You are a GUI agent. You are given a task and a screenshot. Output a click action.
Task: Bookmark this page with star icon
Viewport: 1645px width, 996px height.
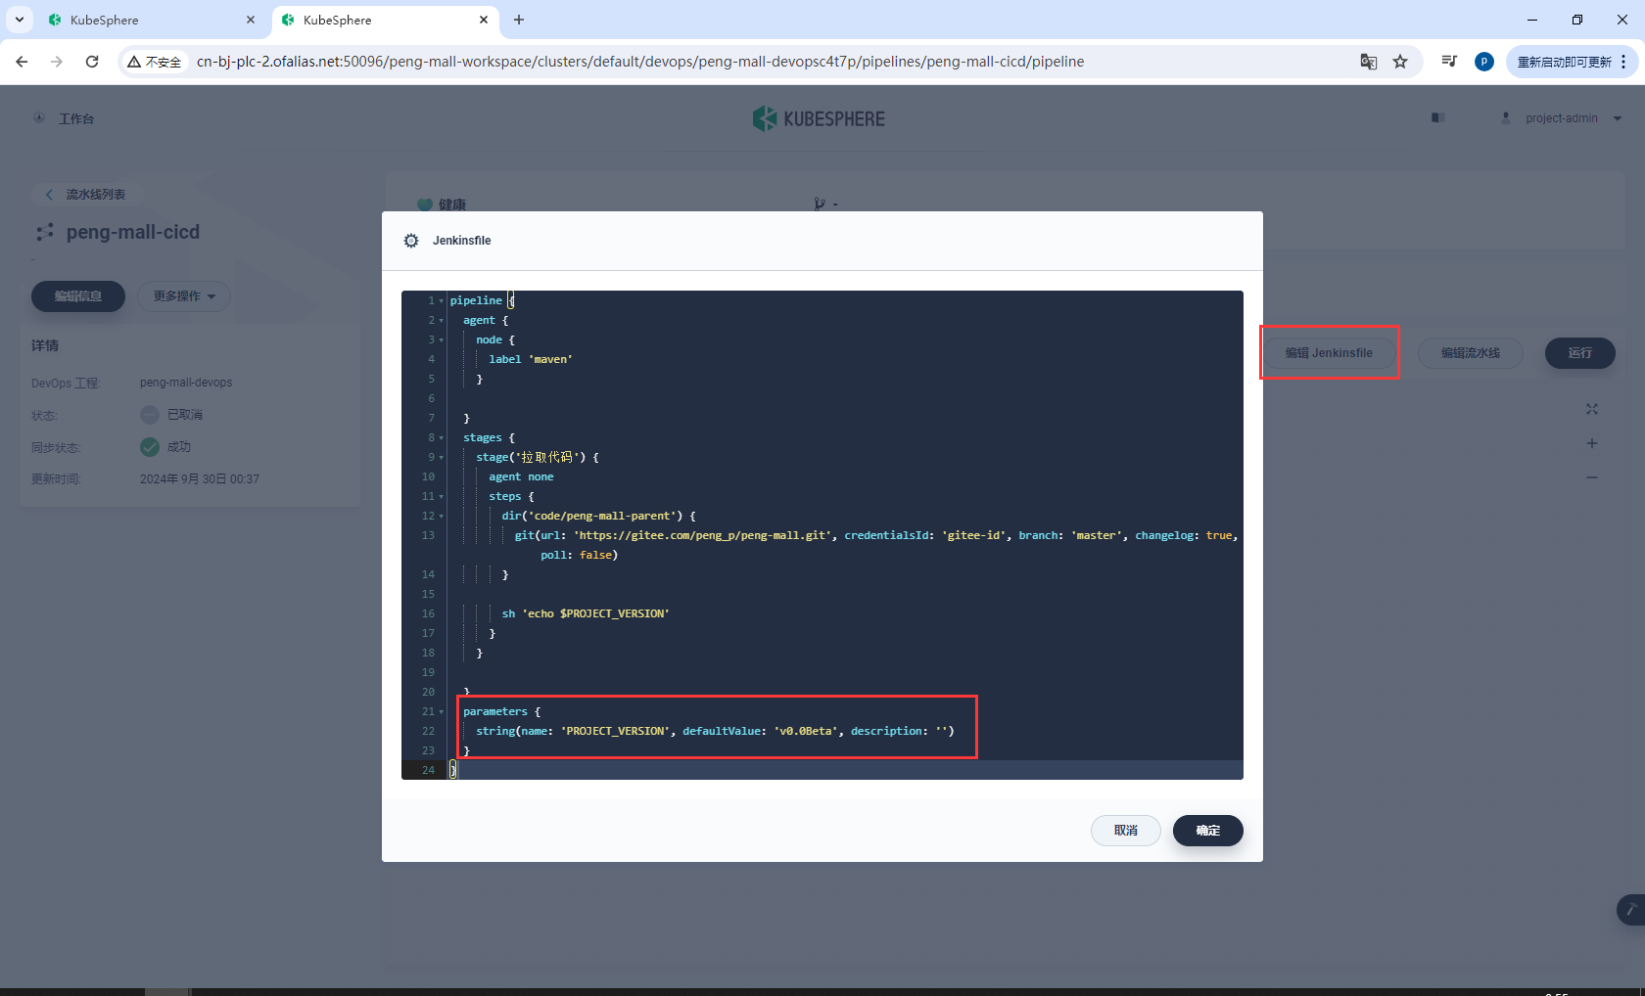coord(1400,62)
